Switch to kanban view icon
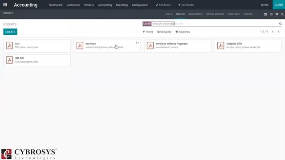This screenshot has height=160, width=285. coord(265,14)
